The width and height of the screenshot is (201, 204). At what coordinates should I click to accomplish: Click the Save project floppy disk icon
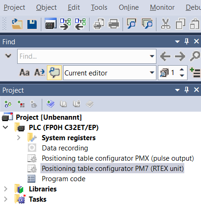click(32, 24)
